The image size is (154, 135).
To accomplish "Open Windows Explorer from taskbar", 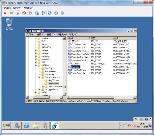I will point(36,126).
